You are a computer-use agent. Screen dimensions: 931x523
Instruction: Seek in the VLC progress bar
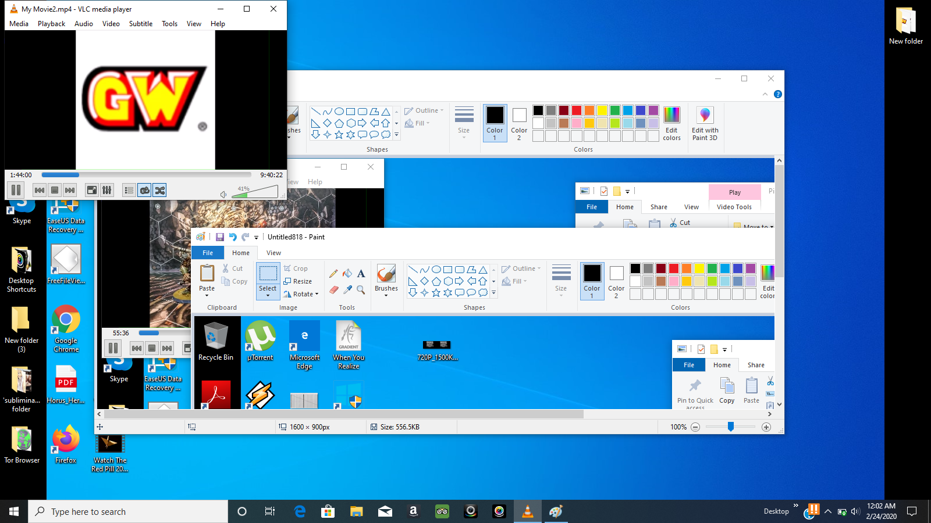pos(146,175)
